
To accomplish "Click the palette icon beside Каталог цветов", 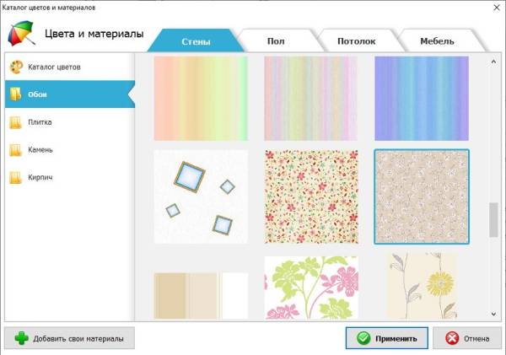I will 15,67.
